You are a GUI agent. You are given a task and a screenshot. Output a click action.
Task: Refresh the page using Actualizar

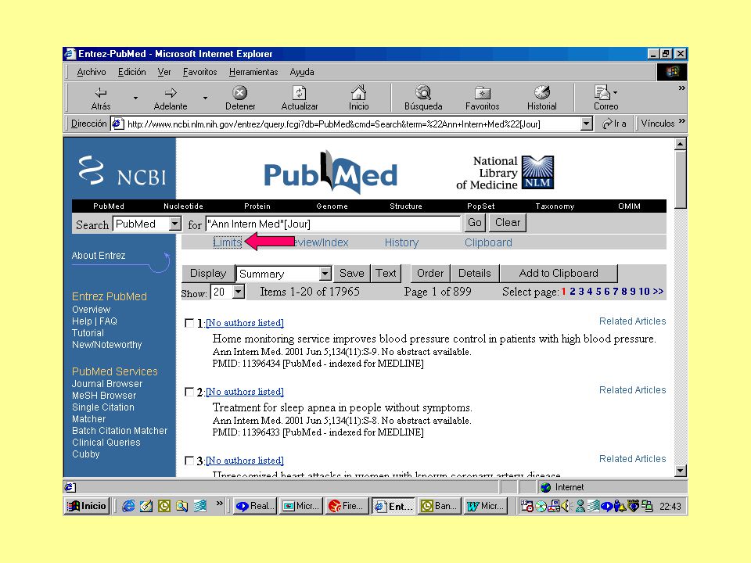tap(300, 99)
